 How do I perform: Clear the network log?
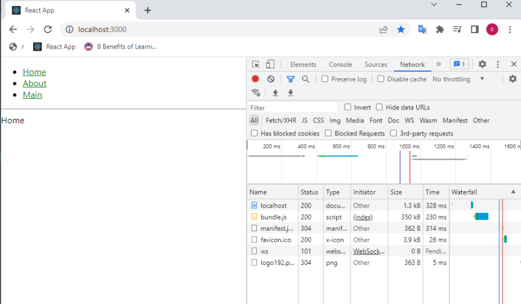[x=271, y=79]
